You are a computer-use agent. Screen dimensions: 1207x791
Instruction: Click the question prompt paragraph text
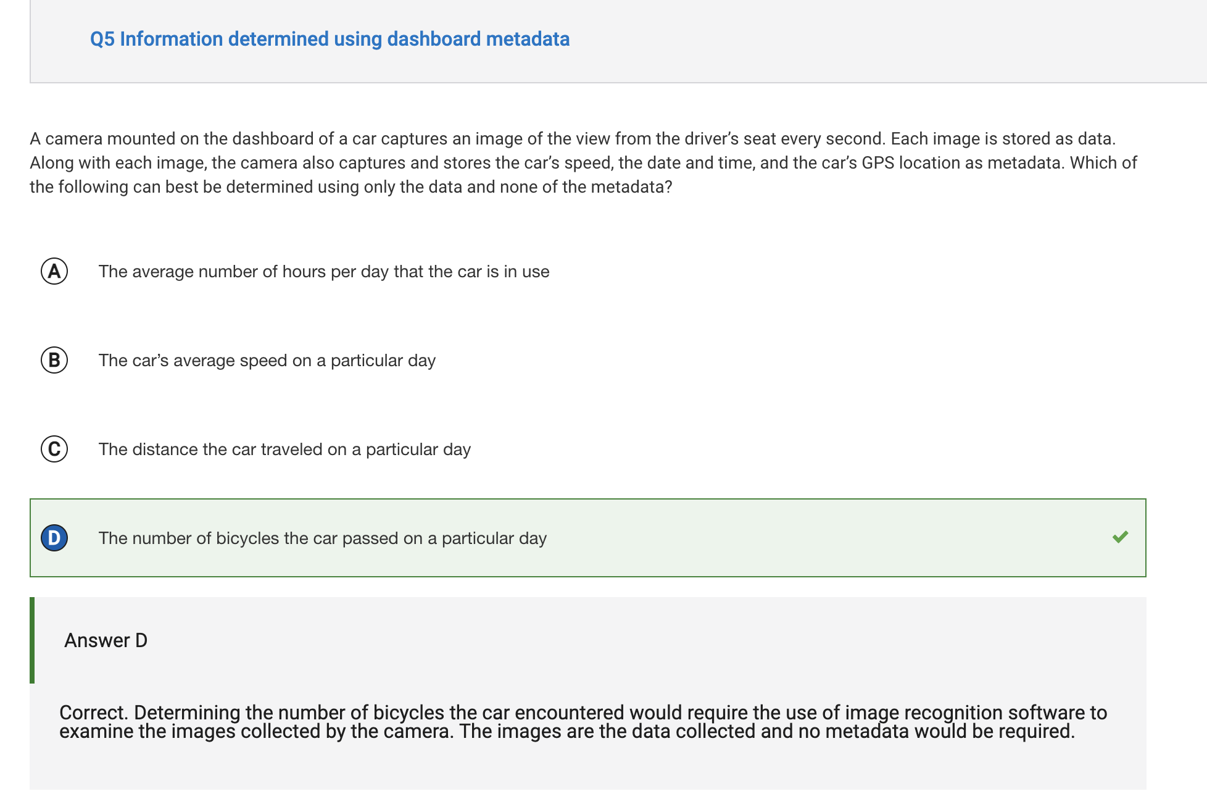point(583,162)
